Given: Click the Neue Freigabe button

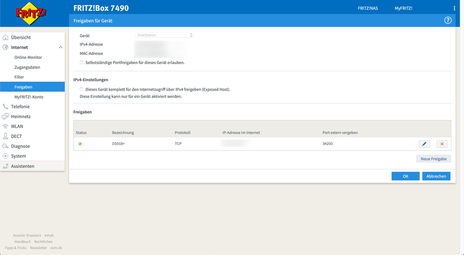Looking at the screenshot, I should pos(433,159).
